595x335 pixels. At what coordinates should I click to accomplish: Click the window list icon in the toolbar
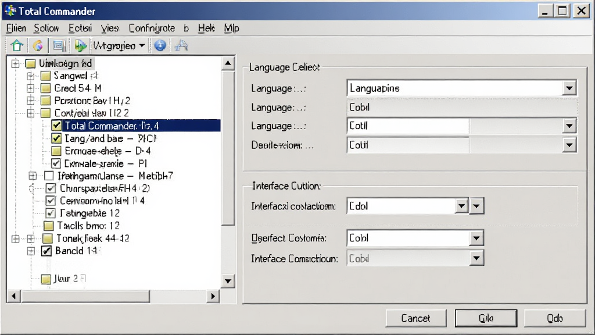click(x=59, y=46)
